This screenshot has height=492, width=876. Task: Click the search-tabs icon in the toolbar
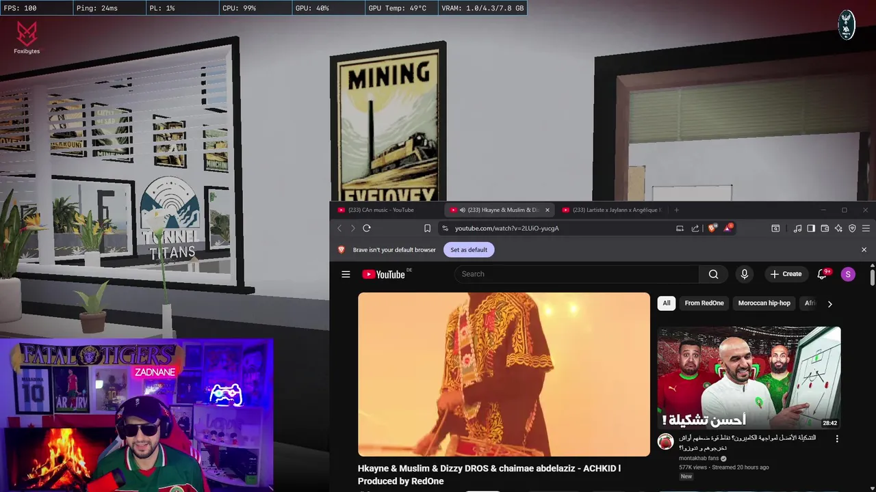click(x=775, y=228)
